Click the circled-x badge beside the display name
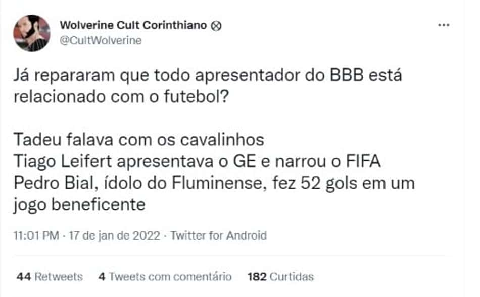Viewport: 480px width, 297px height. click(x=216, y=26)
